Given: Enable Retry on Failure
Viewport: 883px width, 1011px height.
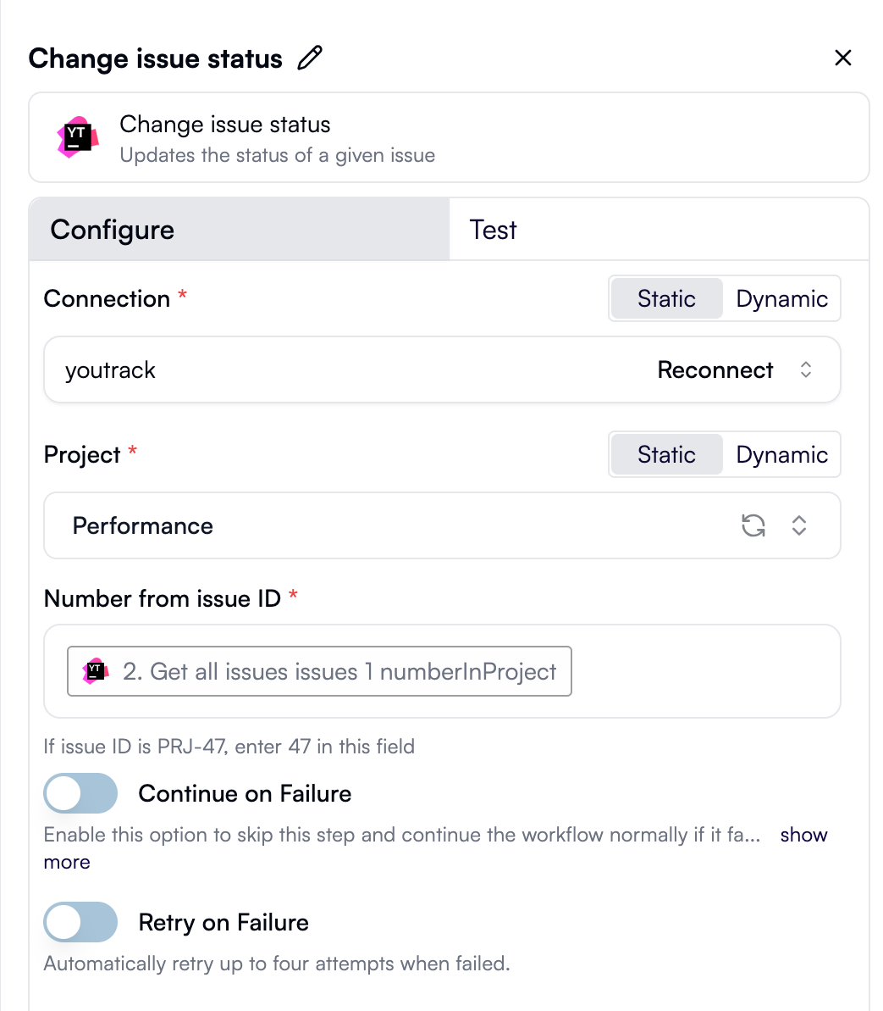Looking at the screenshot, I should [80, 922].
